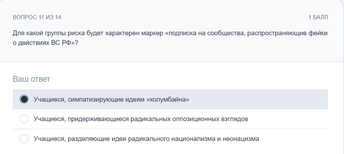Select the «колумбайна» radio button
344x154 pixels.
pos(24,99)
